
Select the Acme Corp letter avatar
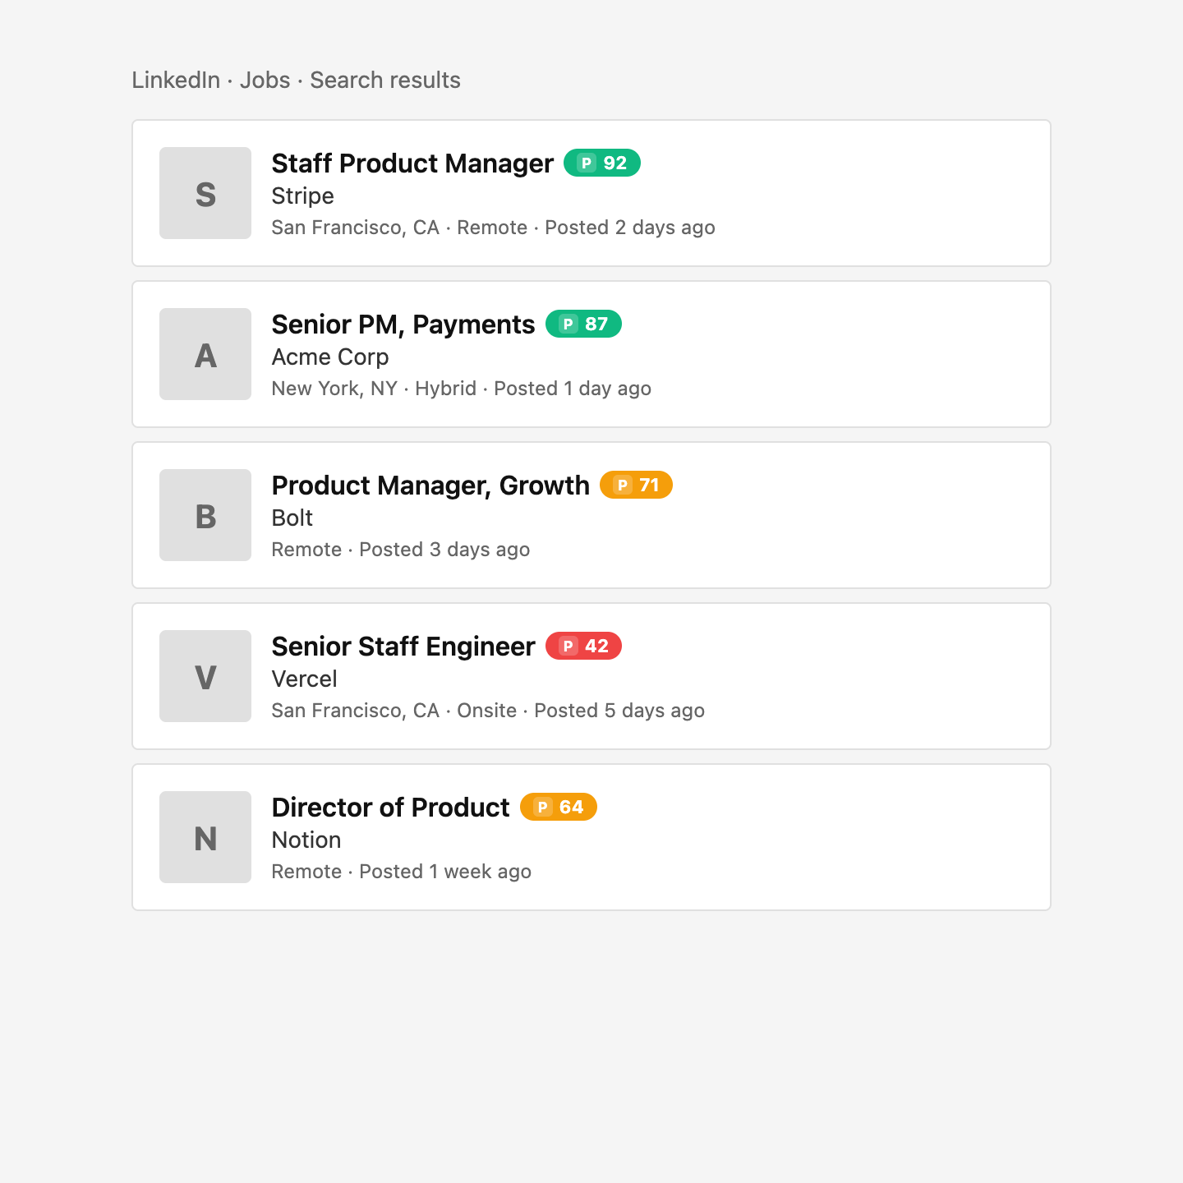pyautogui.click(x=205, y=354)
